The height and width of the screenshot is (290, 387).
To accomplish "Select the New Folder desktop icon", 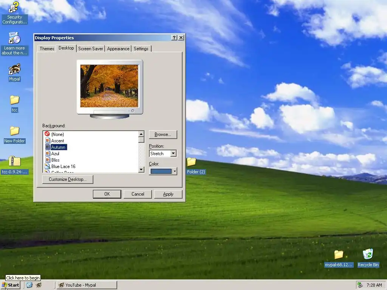I will pos(14,135).
